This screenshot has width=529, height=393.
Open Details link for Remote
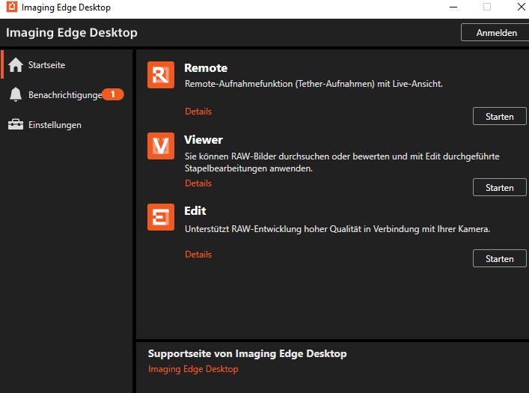coord(198,112)
